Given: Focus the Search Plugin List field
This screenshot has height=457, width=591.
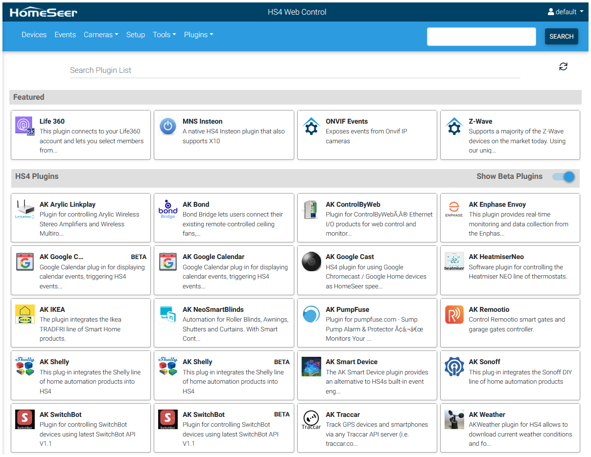Looking at the screenshot, I should 294,70.
